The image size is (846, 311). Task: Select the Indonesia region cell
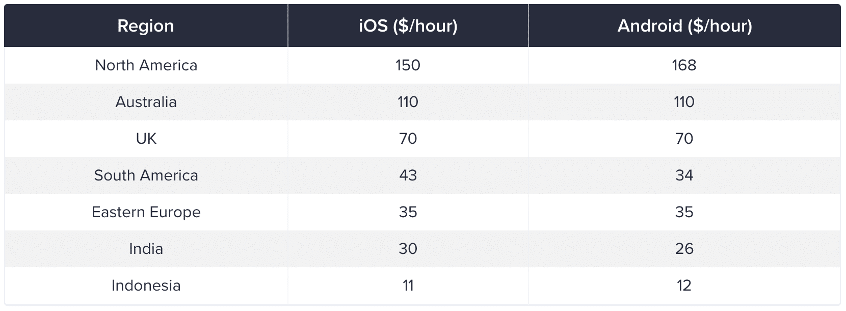146,286
